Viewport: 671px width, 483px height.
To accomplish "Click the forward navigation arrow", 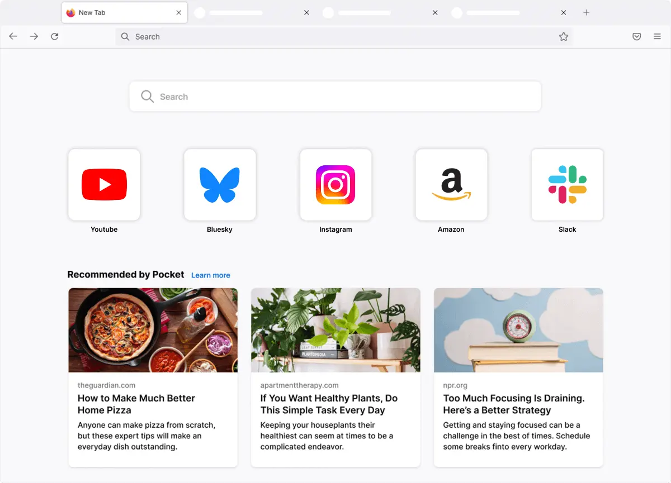I will [34, 36].
